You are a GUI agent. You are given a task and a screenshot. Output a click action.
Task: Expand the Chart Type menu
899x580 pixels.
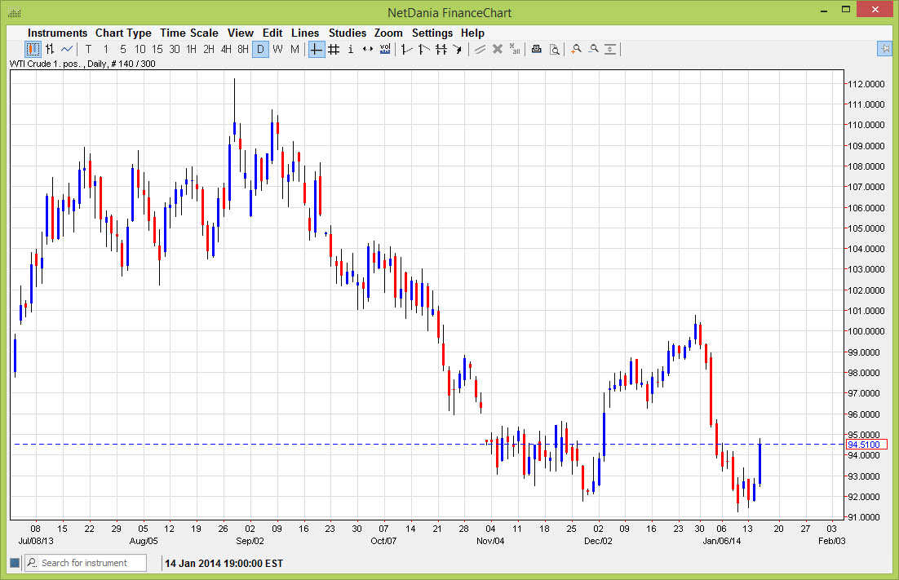click(123, 33)
